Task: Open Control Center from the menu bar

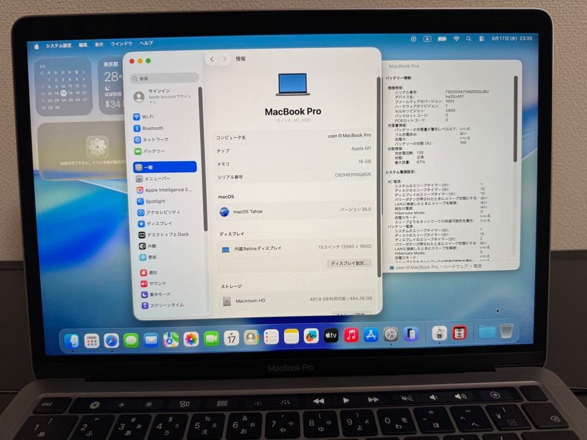Action: click(481, 39)
